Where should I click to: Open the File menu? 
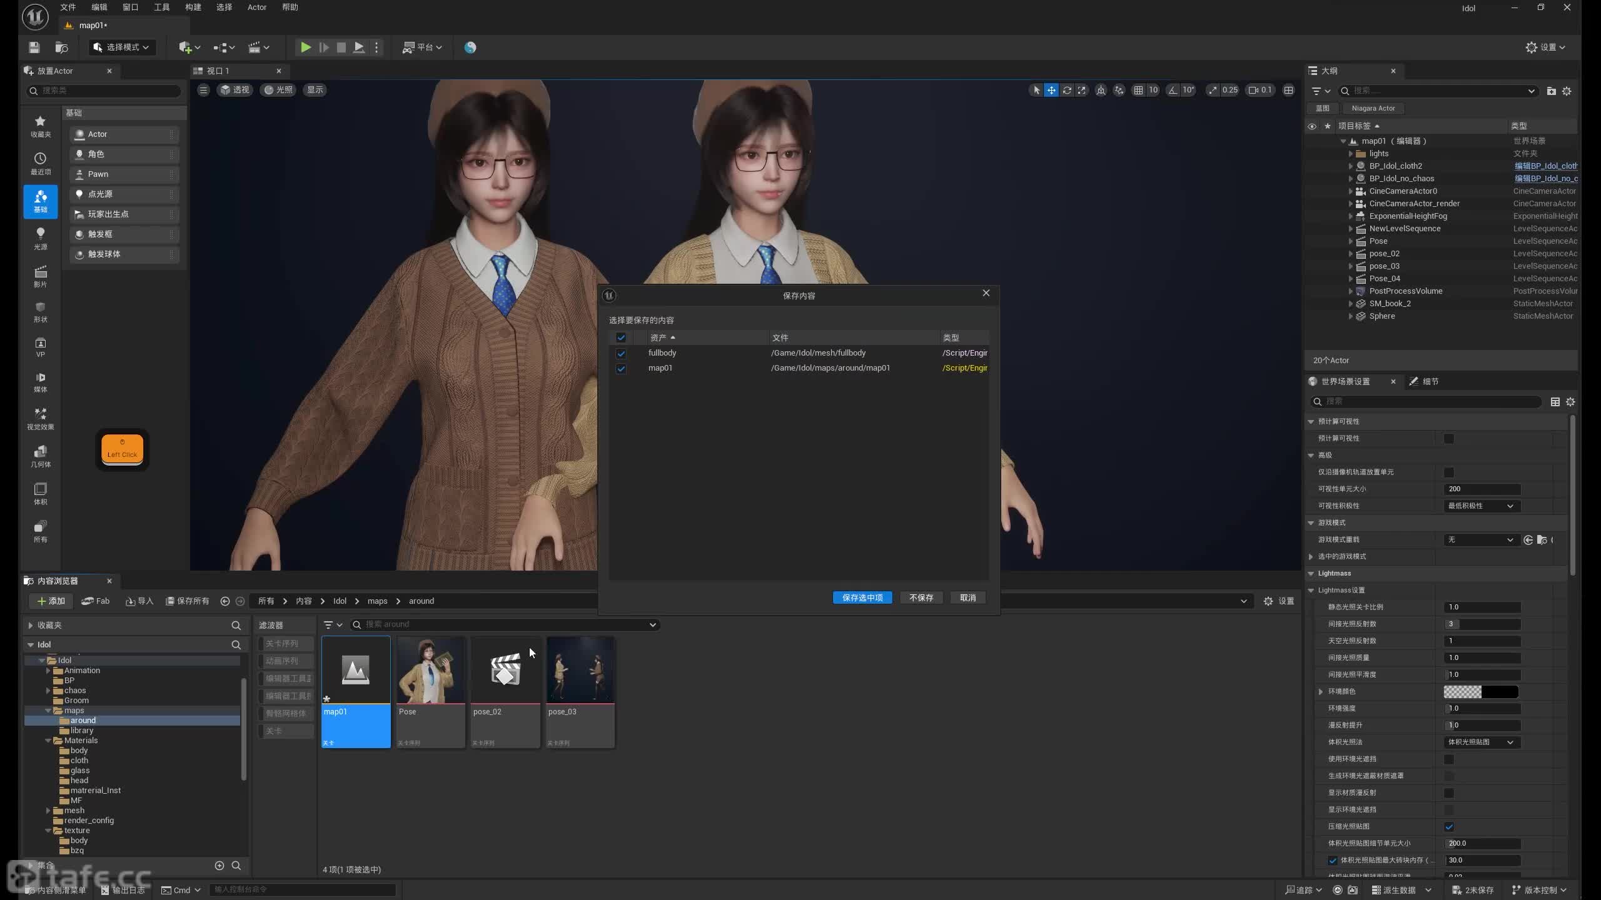point(68,7)
